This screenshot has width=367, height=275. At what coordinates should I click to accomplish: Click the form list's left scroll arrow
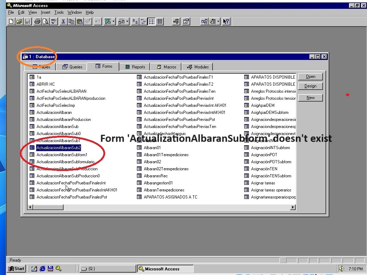click(x=30, y=207)
